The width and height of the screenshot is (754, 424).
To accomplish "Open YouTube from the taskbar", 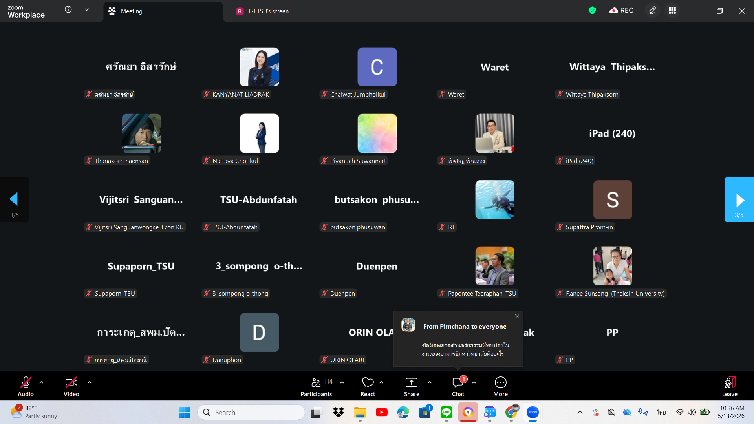I will coord(381,413).
